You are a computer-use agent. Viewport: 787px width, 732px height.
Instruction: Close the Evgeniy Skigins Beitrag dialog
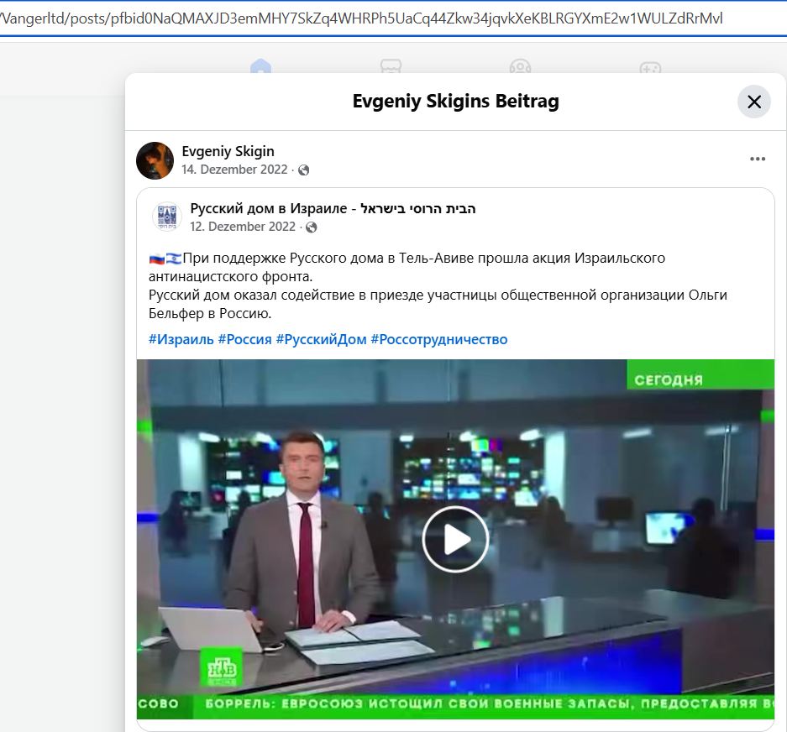pos(753,102)
